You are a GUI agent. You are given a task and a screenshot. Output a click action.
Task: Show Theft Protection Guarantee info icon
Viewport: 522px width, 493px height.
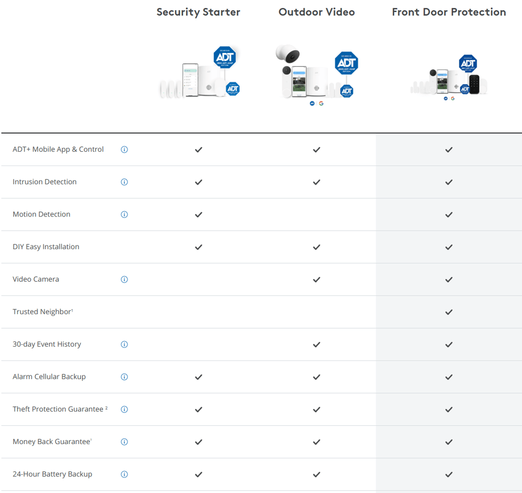(124, 409)
